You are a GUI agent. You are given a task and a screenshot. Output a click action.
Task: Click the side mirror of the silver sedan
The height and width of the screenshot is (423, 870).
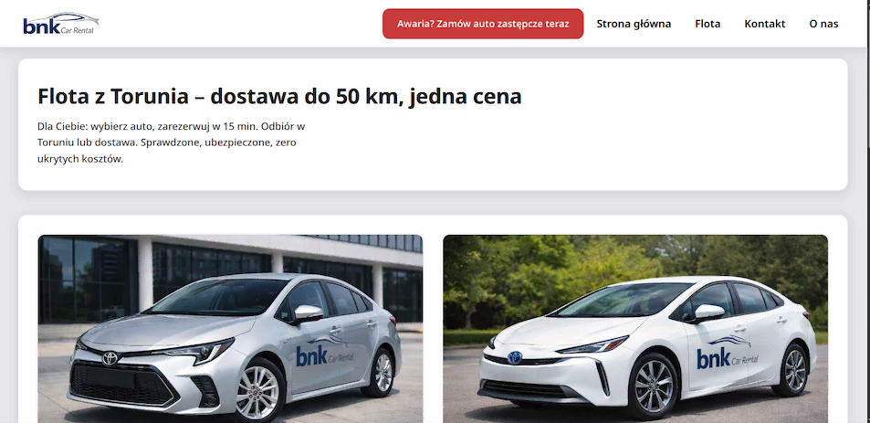308,313
